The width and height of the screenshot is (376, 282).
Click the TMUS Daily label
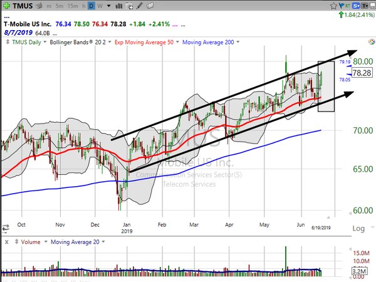point(26,42)
